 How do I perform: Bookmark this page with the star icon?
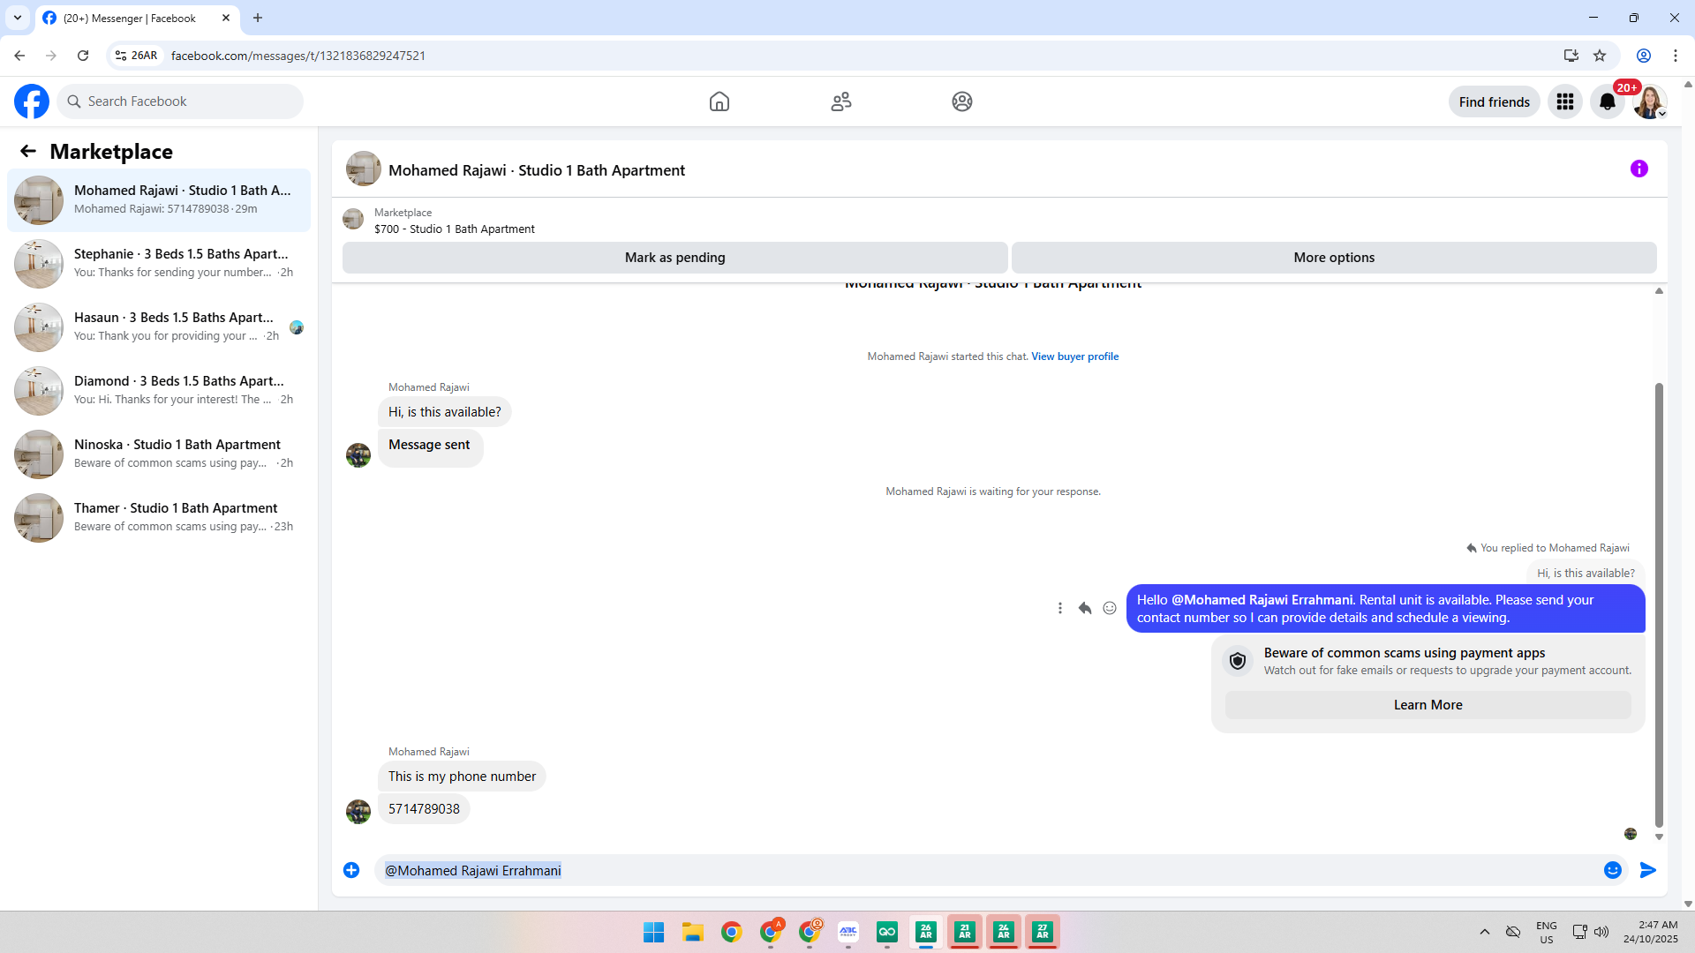click(x=1600, y=56)
